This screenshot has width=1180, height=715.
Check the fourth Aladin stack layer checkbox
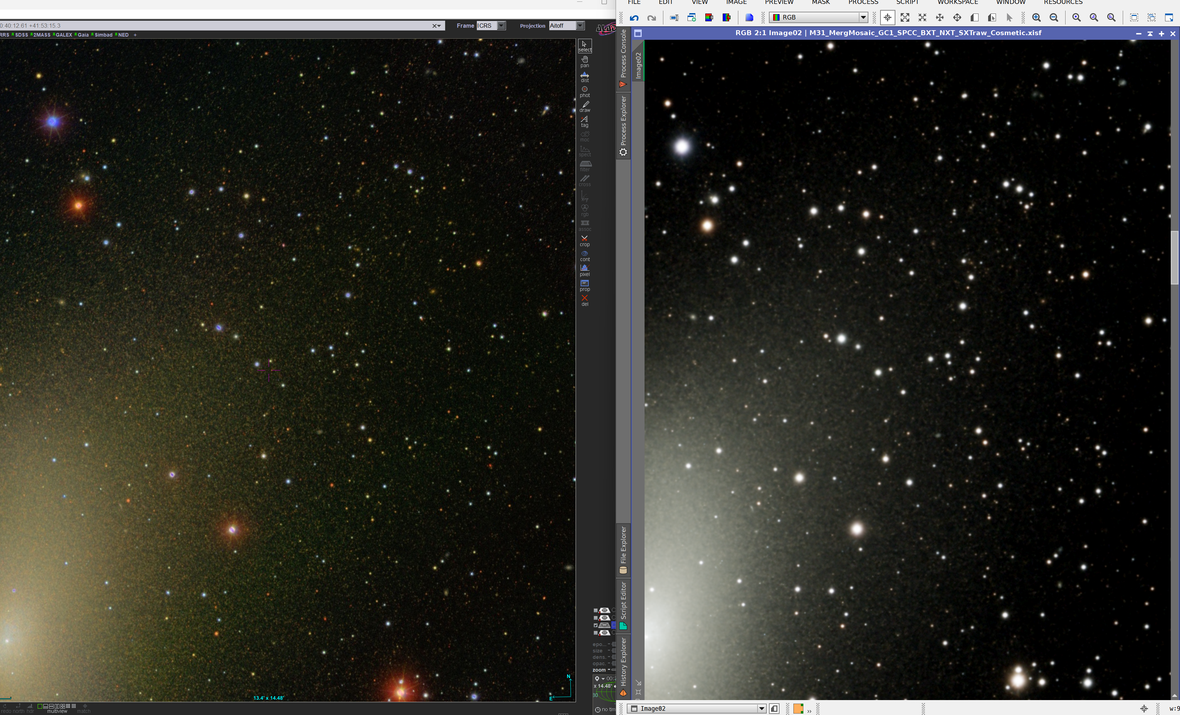pyautogui.click(x=596, y=633)
